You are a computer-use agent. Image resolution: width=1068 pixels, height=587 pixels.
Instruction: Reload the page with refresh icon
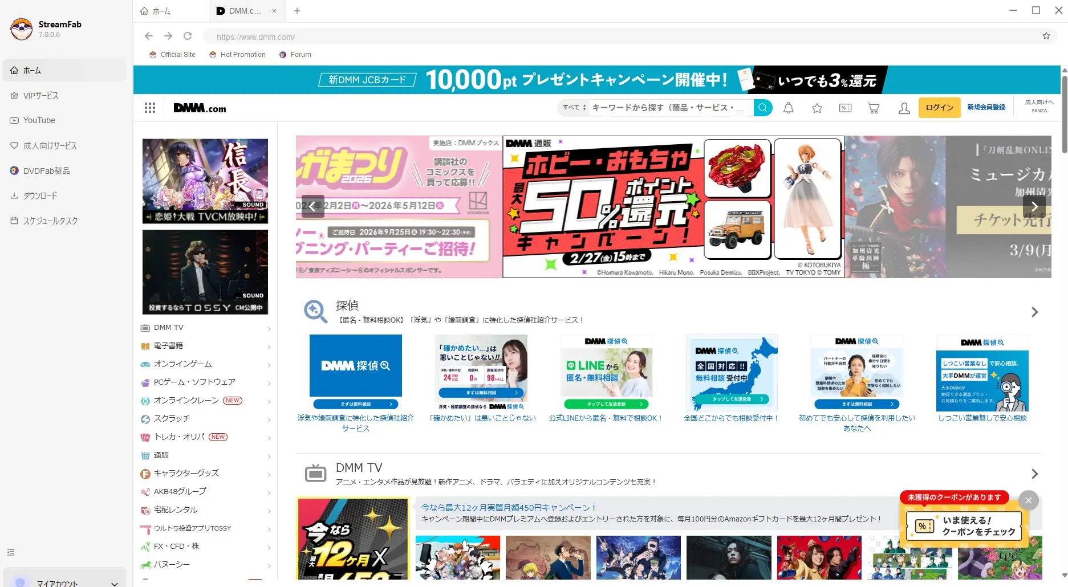click(188, 36)
